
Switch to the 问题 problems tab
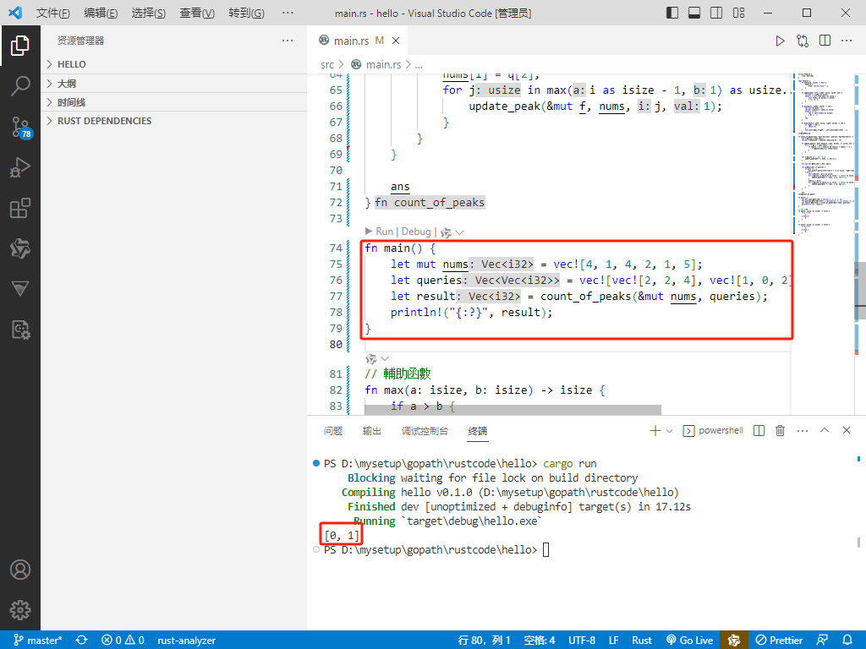(x=333, y=431)
